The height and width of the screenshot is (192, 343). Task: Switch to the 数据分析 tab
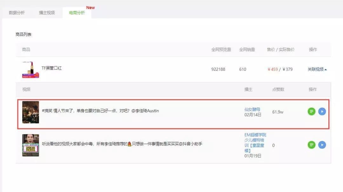(17, 13)
